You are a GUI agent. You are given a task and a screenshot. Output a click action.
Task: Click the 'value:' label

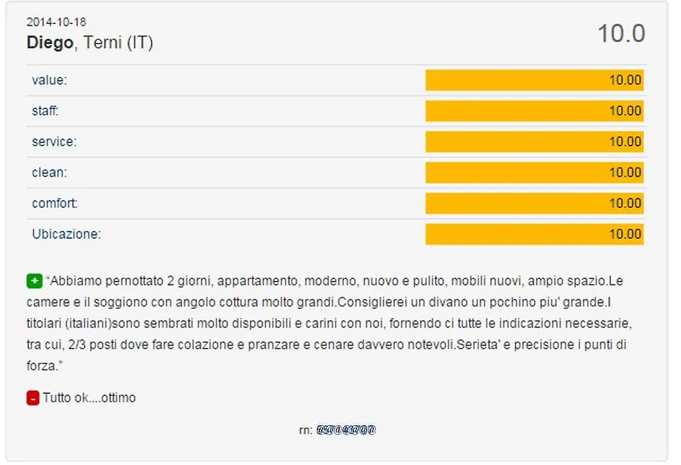pos(49,80)
